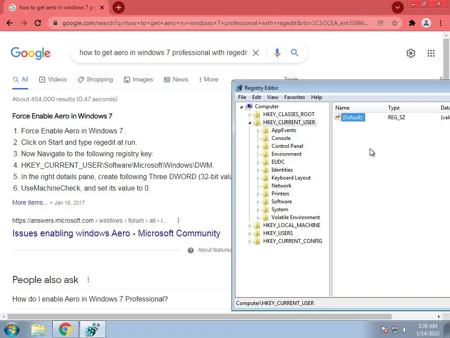The width and height of the screenshot is (450, 338).
Task: Open a new Chrome tab
Action: tap(119, 8)
